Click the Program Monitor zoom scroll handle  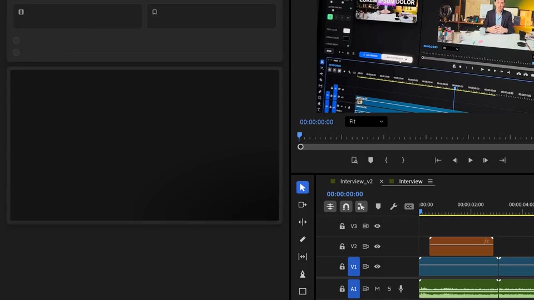click(300, 147)
